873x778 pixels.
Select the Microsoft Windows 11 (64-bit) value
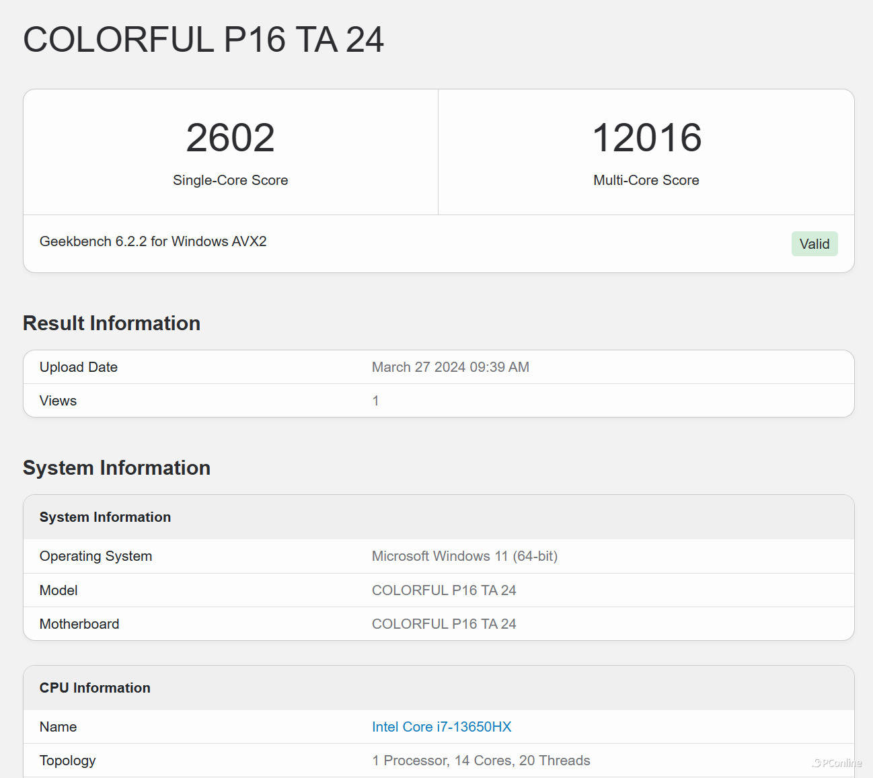click(464, 556)
